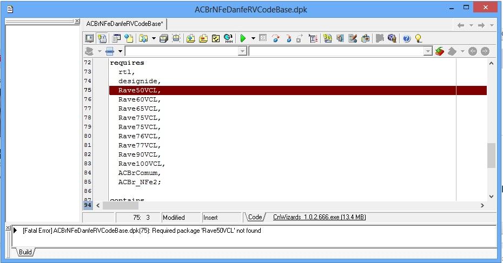Click the ACBrComum line in code
503x263 pixels.
tap(140, 173)
